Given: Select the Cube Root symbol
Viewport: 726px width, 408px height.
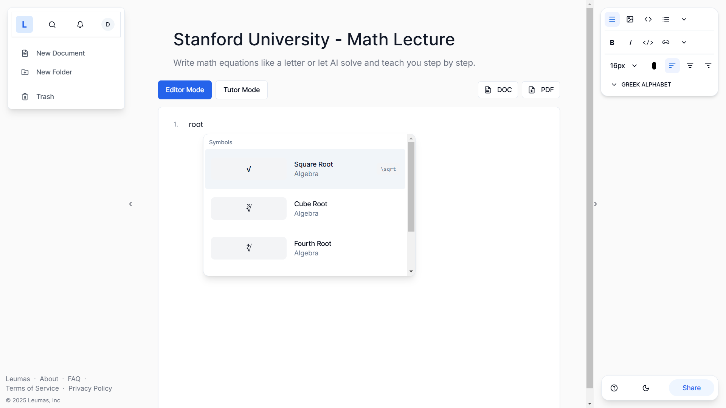Looking at the screenshot, I should 305,209.
